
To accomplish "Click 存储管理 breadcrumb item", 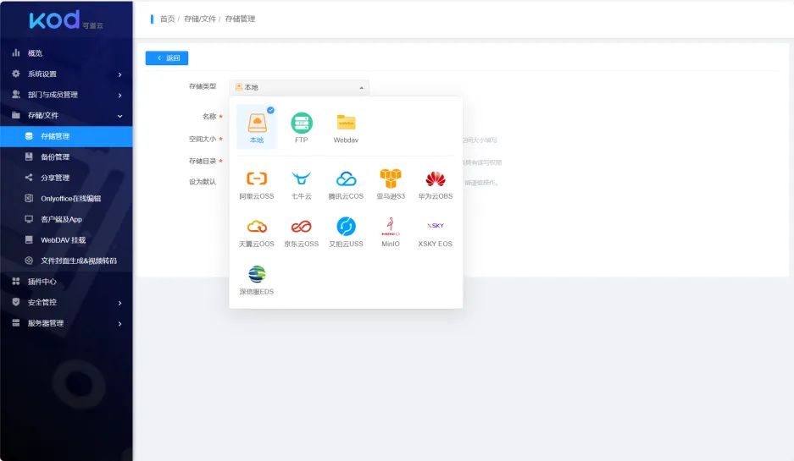I will (240, 19).
